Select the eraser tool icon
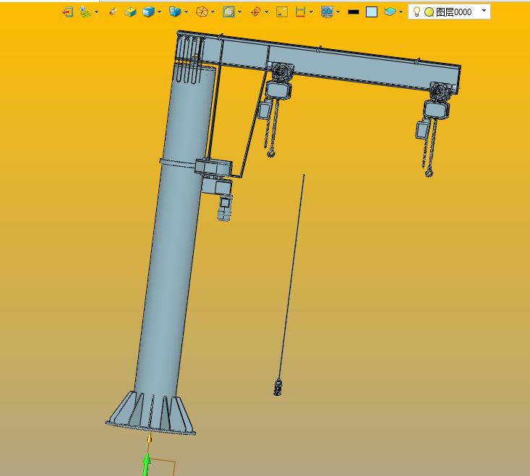530x476 pixels. coord(113,12)
